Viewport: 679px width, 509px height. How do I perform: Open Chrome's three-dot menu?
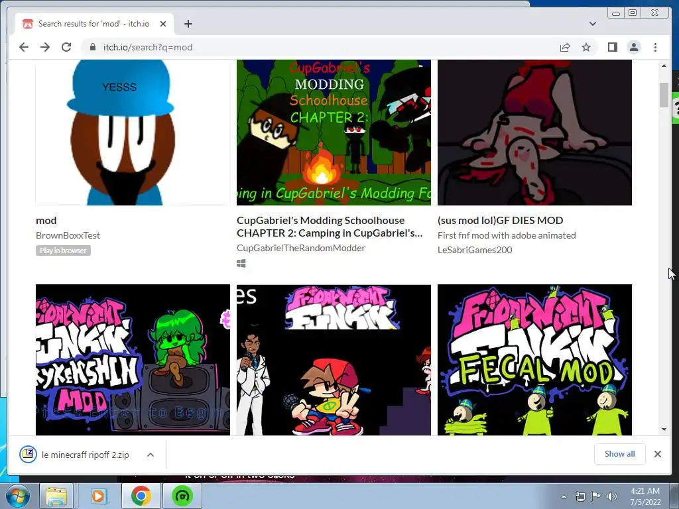pyautogui.click(x=655, y=47)
